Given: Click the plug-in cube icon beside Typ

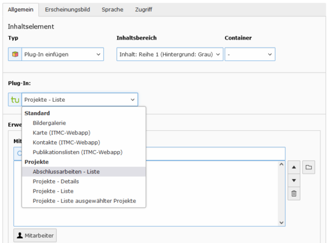Looking at the screenshot, I should [x=15, y=54].
